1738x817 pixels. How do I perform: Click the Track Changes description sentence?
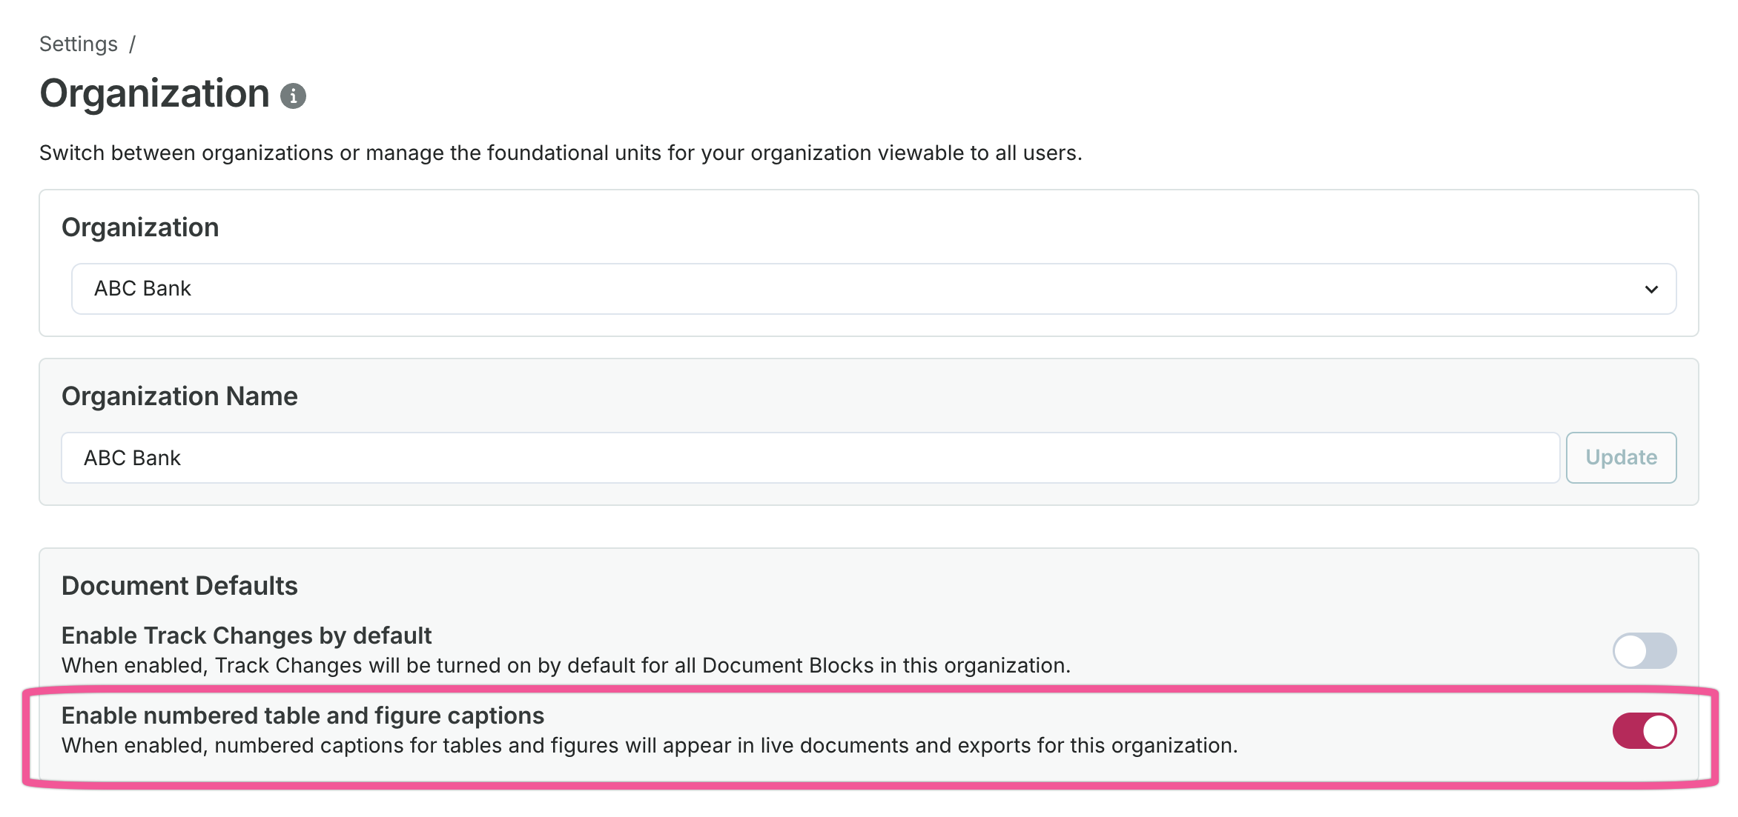(565, 666)
